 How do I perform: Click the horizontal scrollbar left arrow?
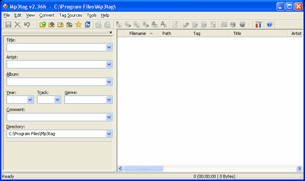pyautogui.click(x=120, y=168)
